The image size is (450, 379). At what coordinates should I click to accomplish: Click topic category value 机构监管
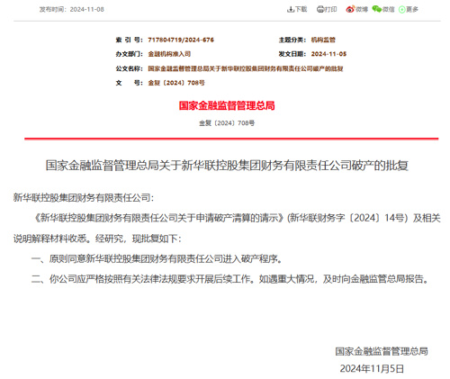(323, 40)
